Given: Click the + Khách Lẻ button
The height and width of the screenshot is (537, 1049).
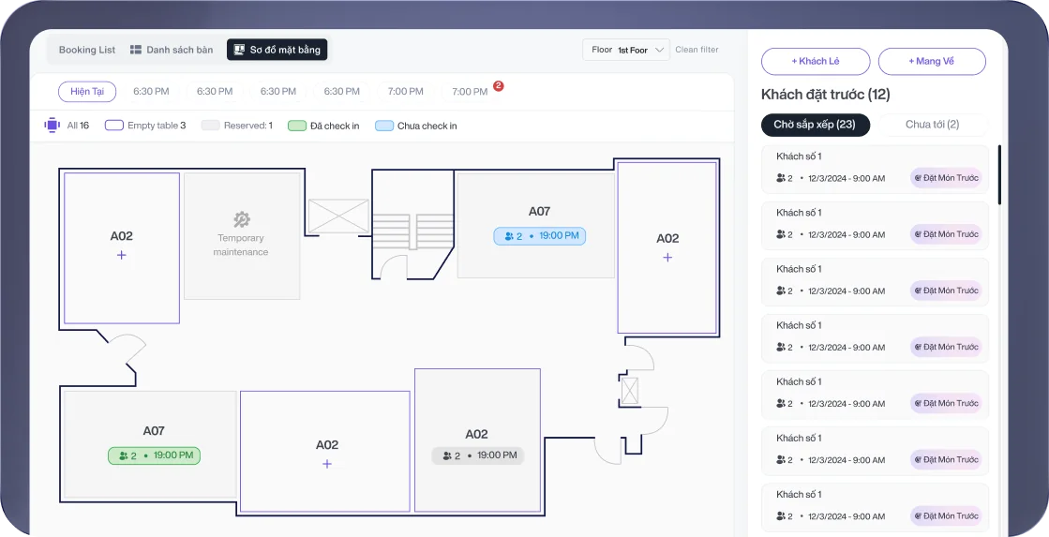Looking at the screenshot, I should [815, 61].
